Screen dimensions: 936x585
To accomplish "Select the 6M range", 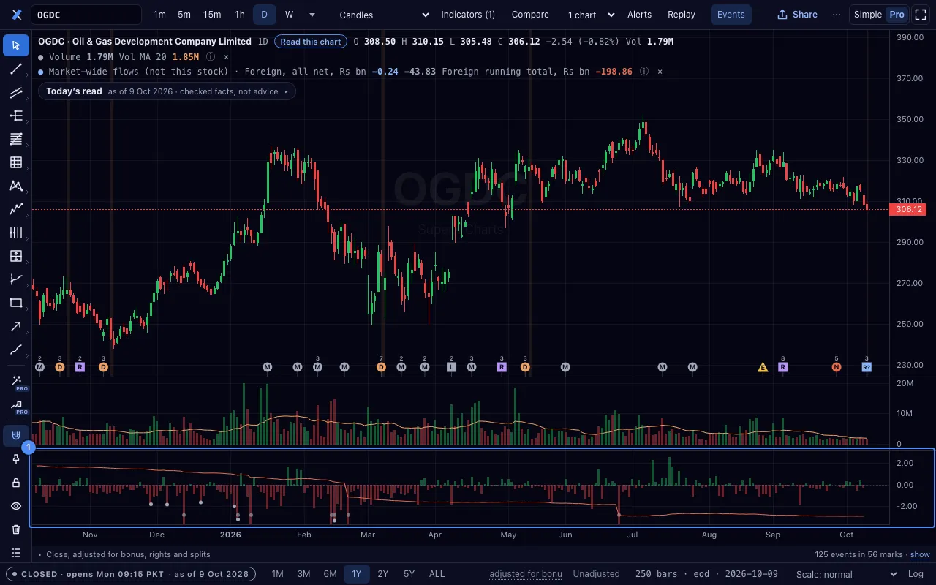I will (330, 574).
